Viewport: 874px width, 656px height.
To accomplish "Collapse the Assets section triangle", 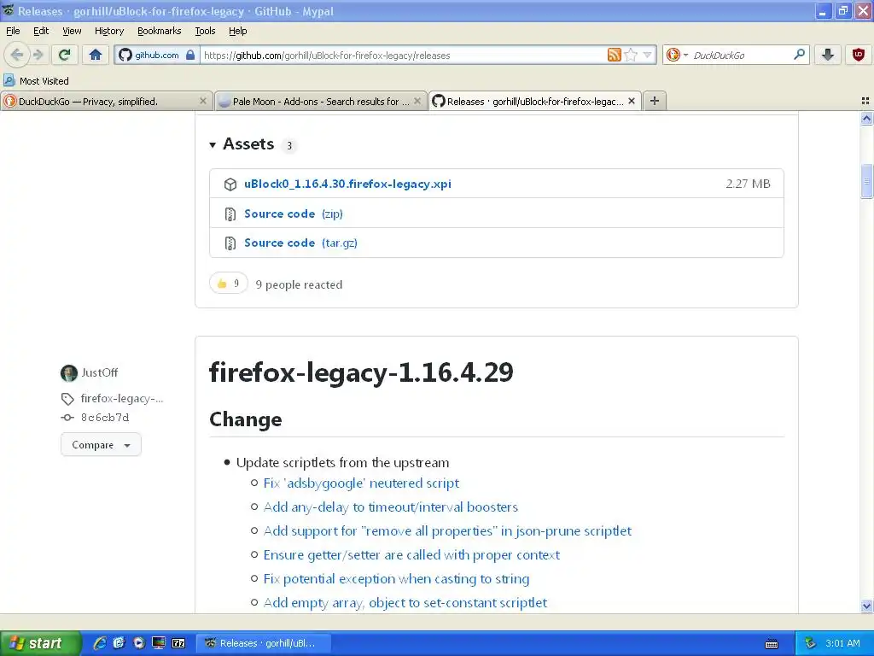I will click(x=213, y=145).
